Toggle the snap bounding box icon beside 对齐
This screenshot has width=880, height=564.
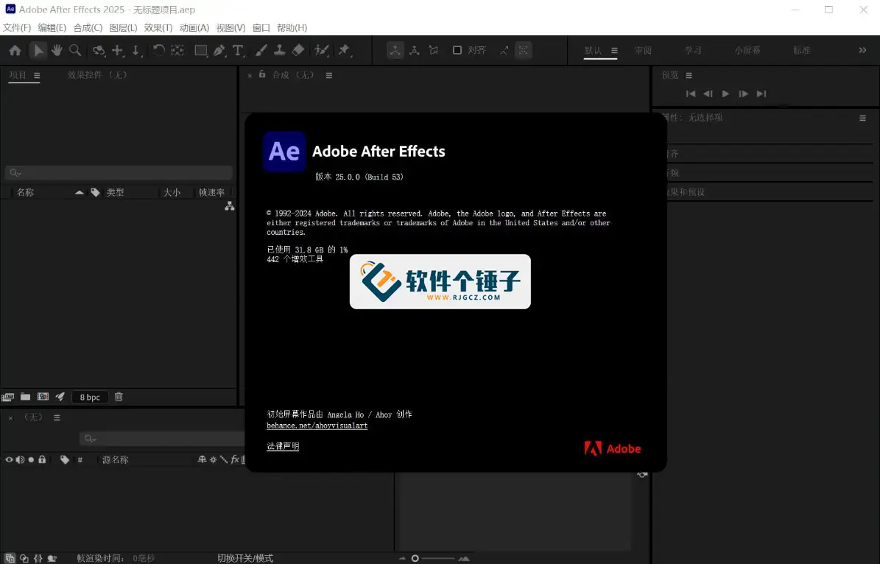point(523,51)
